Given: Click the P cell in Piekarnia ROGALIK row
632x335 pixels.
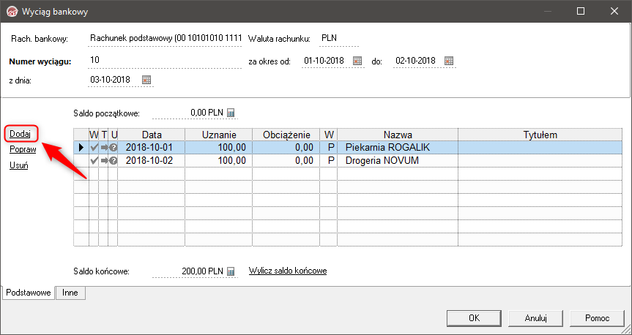Looking at the screenshot, I should [329, 147].
